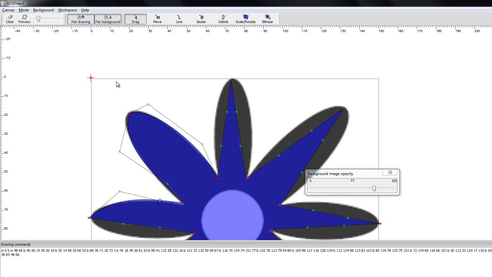Click the opacity value 77 label
This screenshot has height=277, width=492.
tap(352, 181)
